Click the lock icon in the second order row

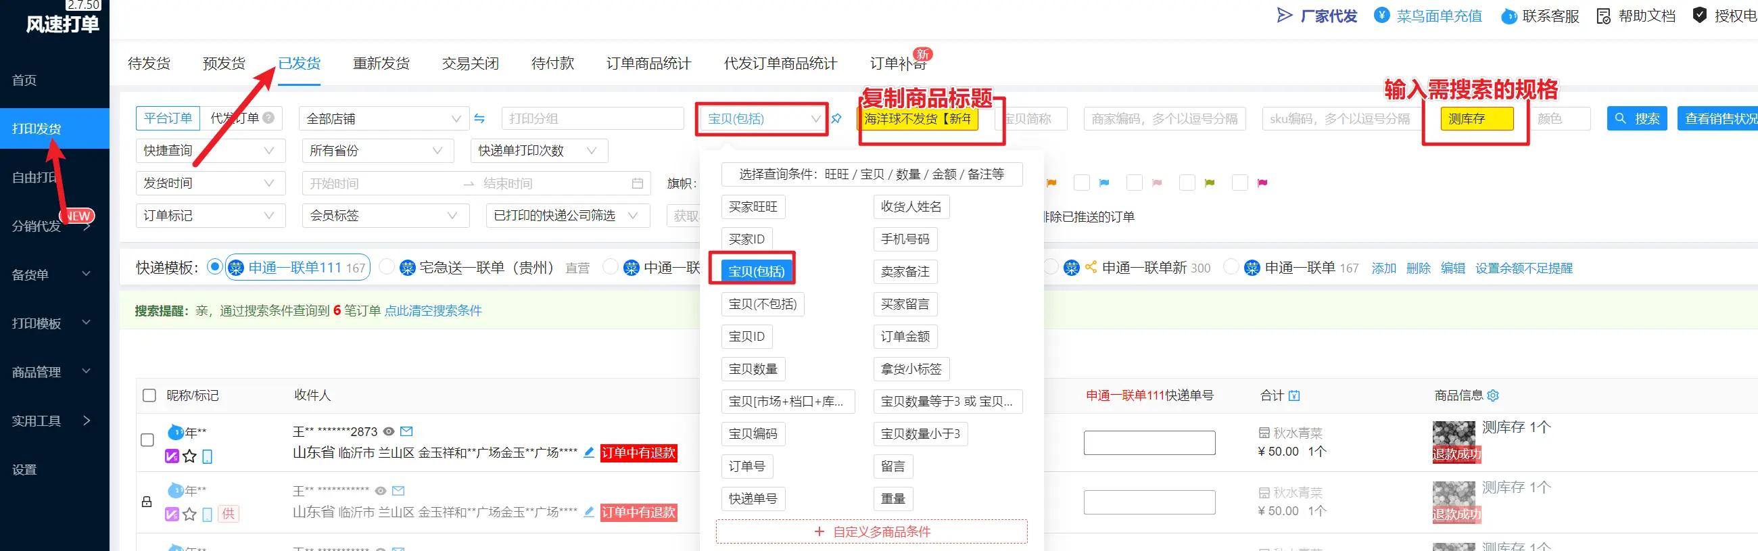[x=147, y=502]
